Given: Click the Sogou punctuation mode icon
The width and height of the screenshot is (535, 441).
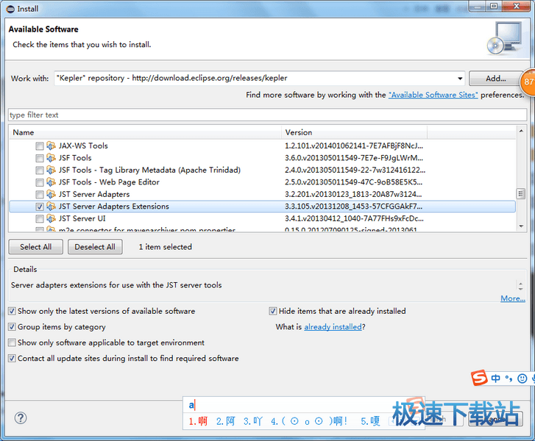Looking at the screenshot, I should tap(509, 379).
